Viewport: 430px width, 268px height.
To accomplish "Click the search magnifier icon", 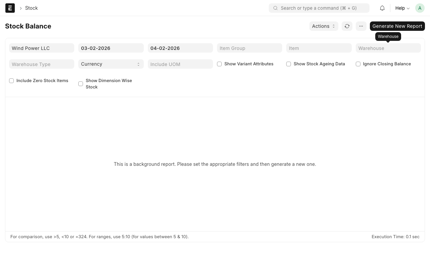I will point(275,8).
